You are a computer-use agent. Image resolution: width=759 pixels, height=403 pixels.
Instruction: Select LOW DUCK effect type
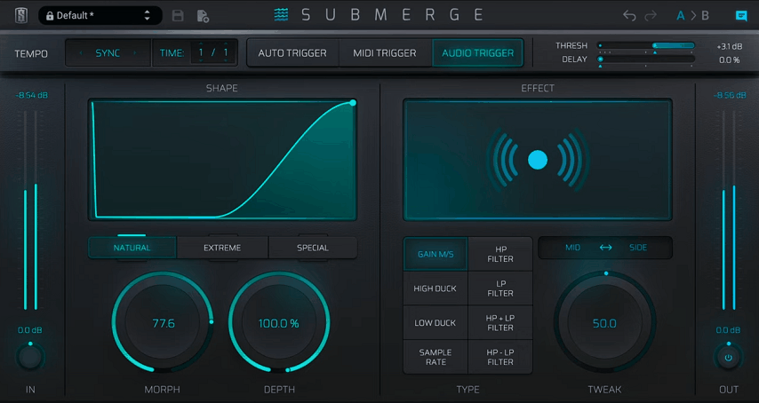pos(435,323)
